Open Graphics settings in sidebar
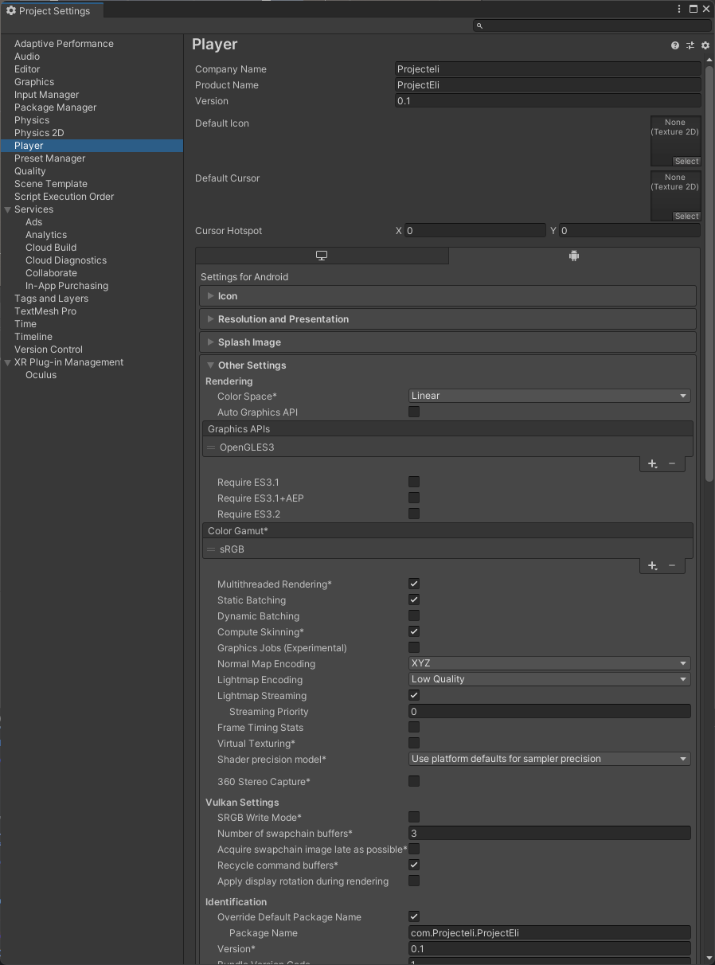 34,82
